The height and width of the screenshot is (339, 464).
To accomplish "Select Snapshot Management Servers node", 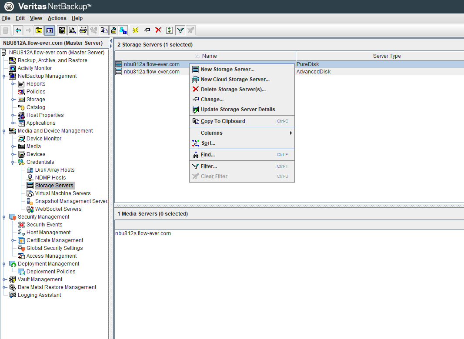I will pyautogui.click(x=72, y=202).
